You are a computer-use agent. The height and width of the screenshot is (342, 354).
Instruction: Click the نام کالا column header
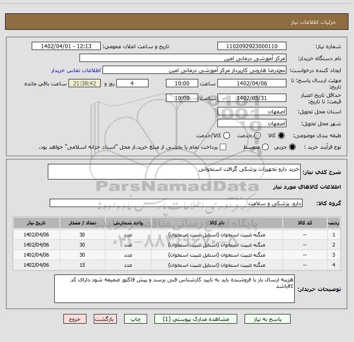point(217,223)
